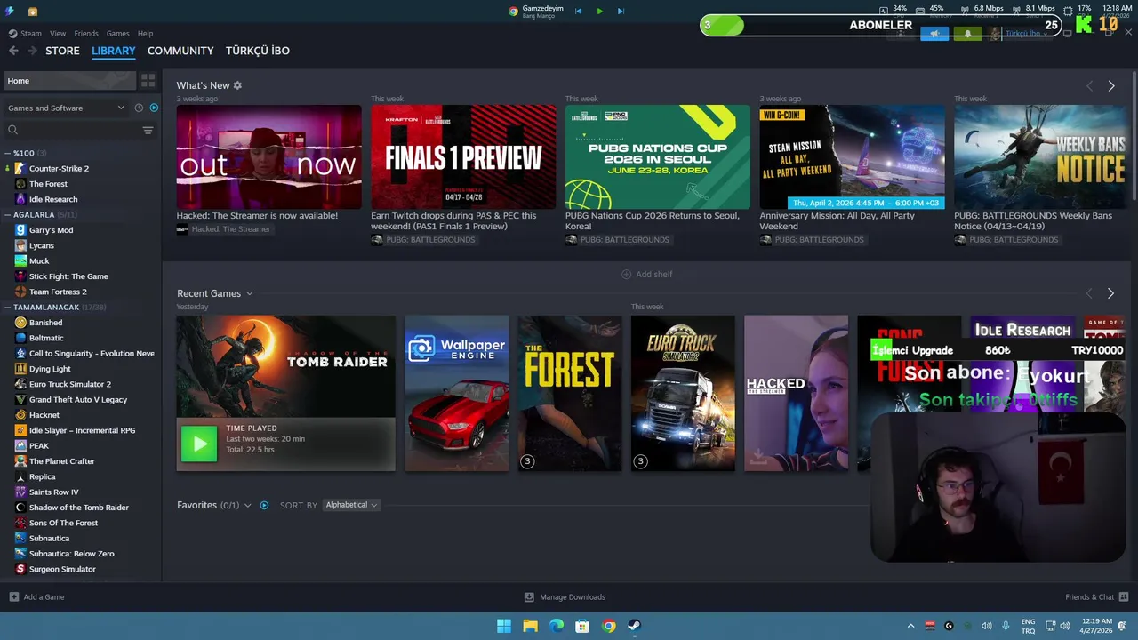Switch to the COMMUNITY tab

pyautogui.click(x=180, y=51)
